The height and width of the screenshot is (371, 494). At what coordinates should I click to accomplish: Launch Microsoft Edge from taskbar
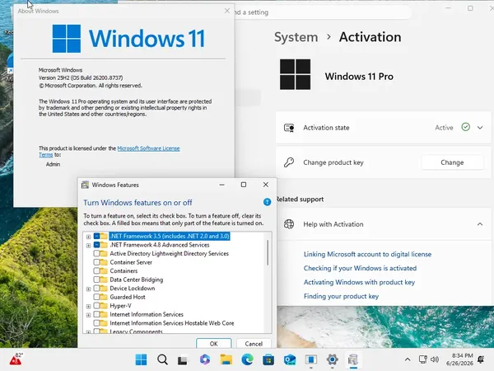(247, 359)
